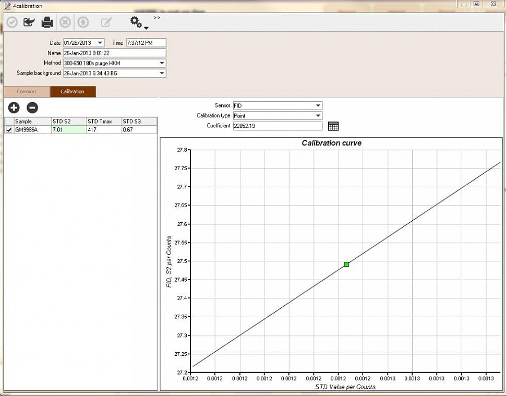The width and height of the screenshot is (506, 396).
Task: Click the Name text field
Action: coord(115,53)
